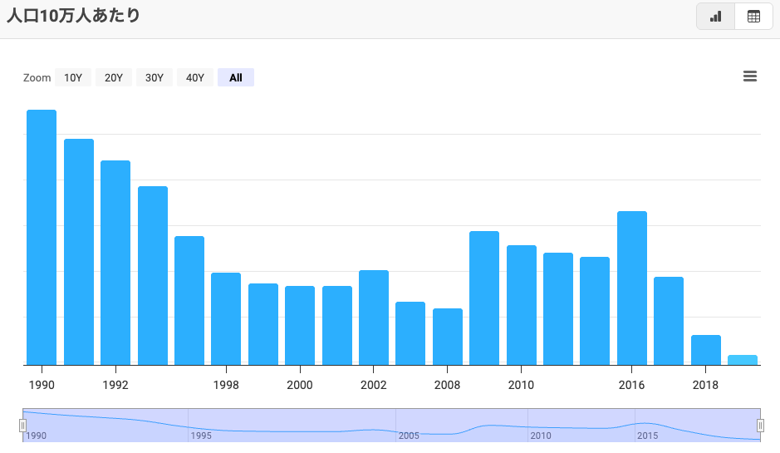Image resolution: width=780 pixels, height=453 pixels.
Task: Select the 20Y zoom range
Action: [x=114, y=77]
